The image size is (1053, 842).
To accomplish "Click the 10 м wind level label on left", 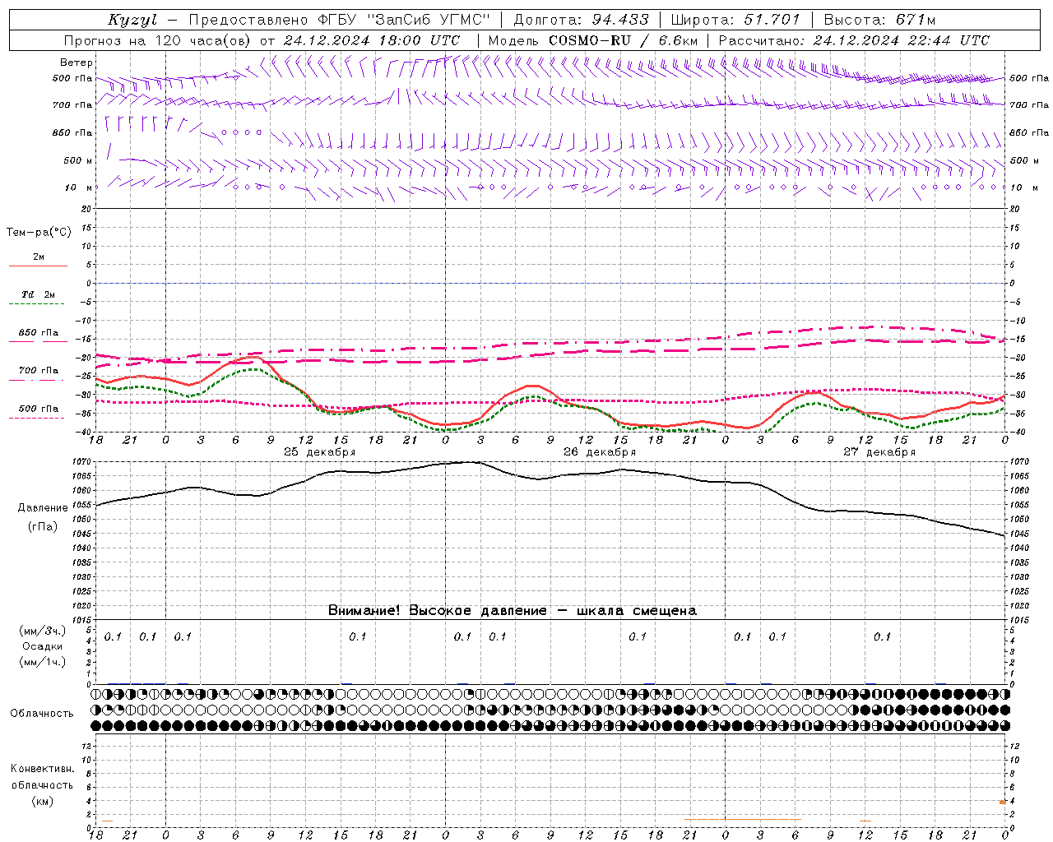I will click(x=79, y=187).
